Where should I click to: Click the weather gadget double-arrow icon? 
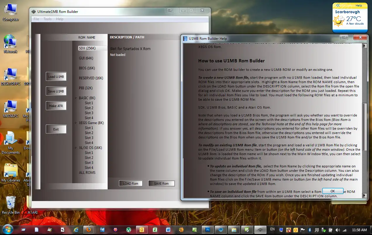(338, 5)
